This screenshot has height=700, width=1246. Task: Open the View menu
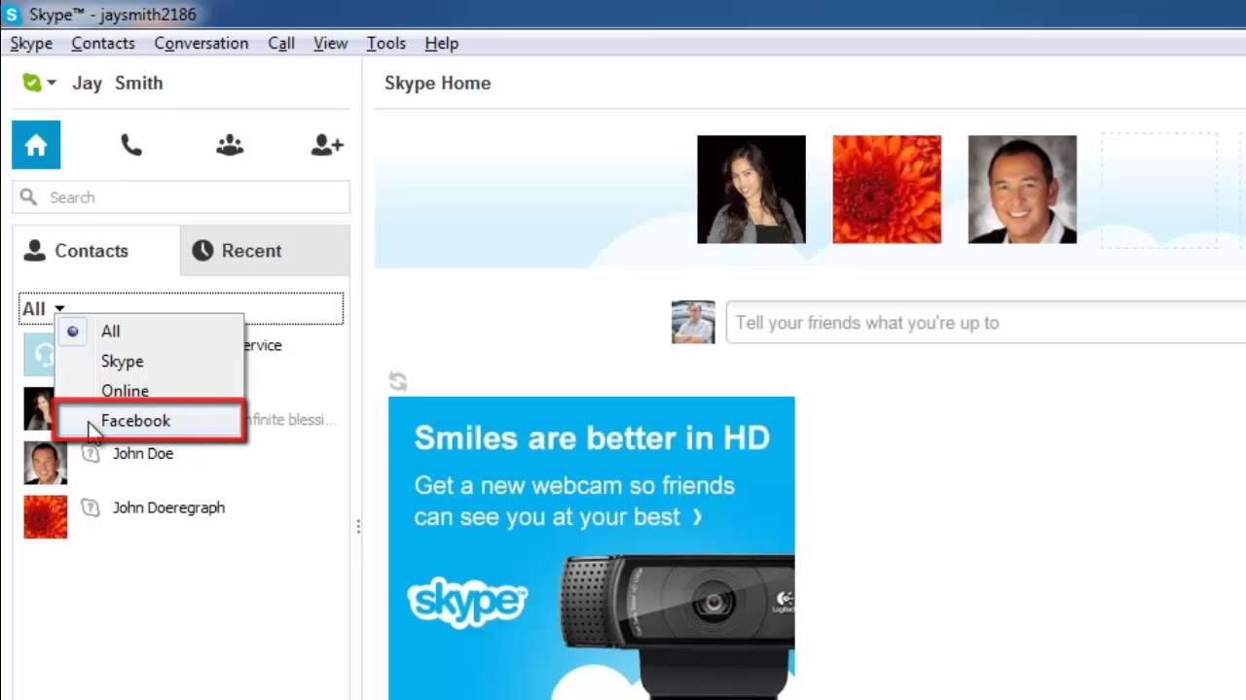click(331, 43)
